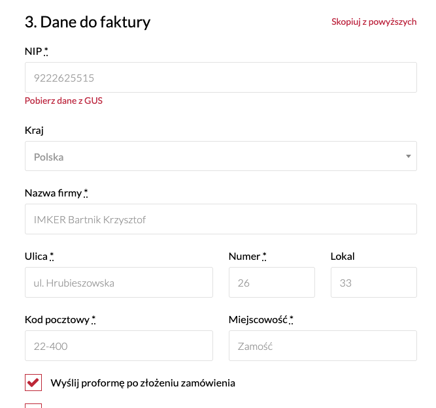
Task: Focus the Kod pocztowy postal code field
Action: 118,346
